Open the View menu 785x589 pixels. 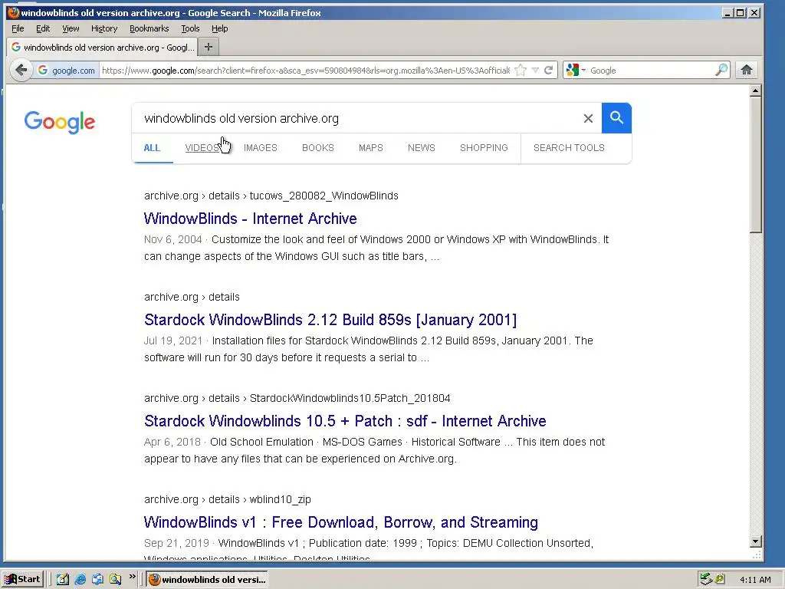pyautogui.click(x=71, y=28)
